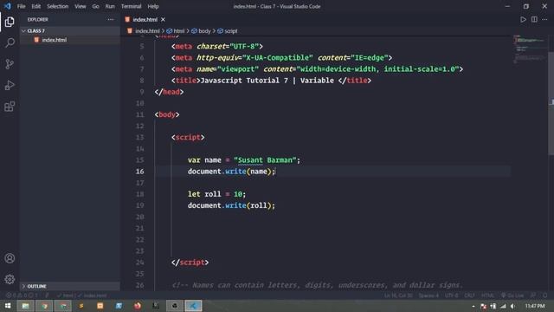The height and width of the screenshot is (312, 554).
Task: Click the Sublime Text taskbar icon
Action: point(81,306)
